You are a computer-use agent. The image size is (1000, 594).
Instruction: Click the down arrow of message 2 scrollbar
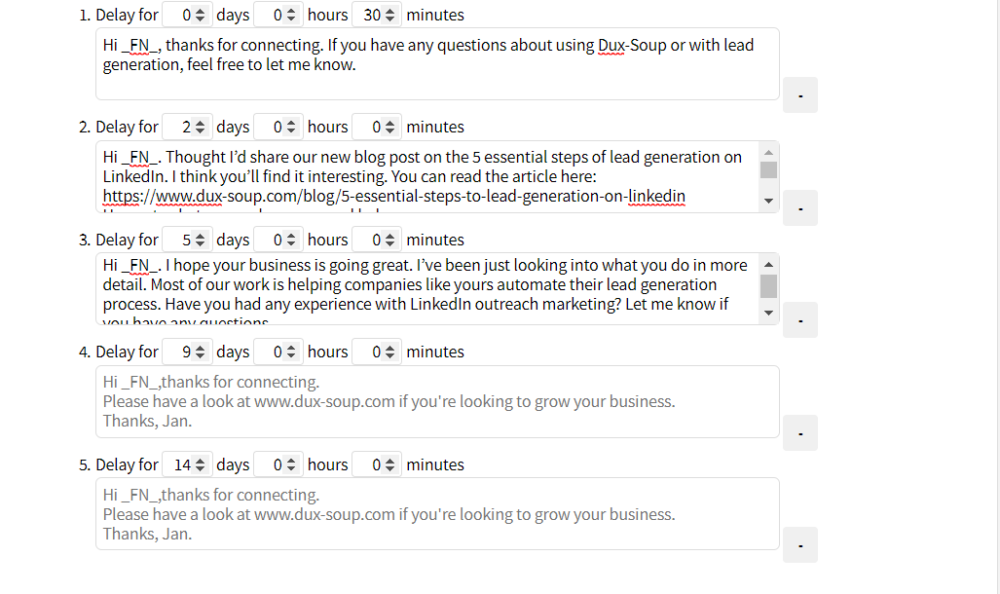tap(768, 201)
